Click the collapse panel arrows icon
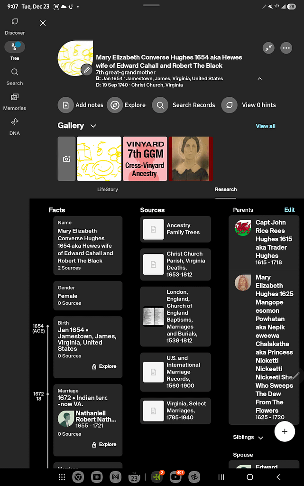This screenshot has height=486, width=304. 269,48
